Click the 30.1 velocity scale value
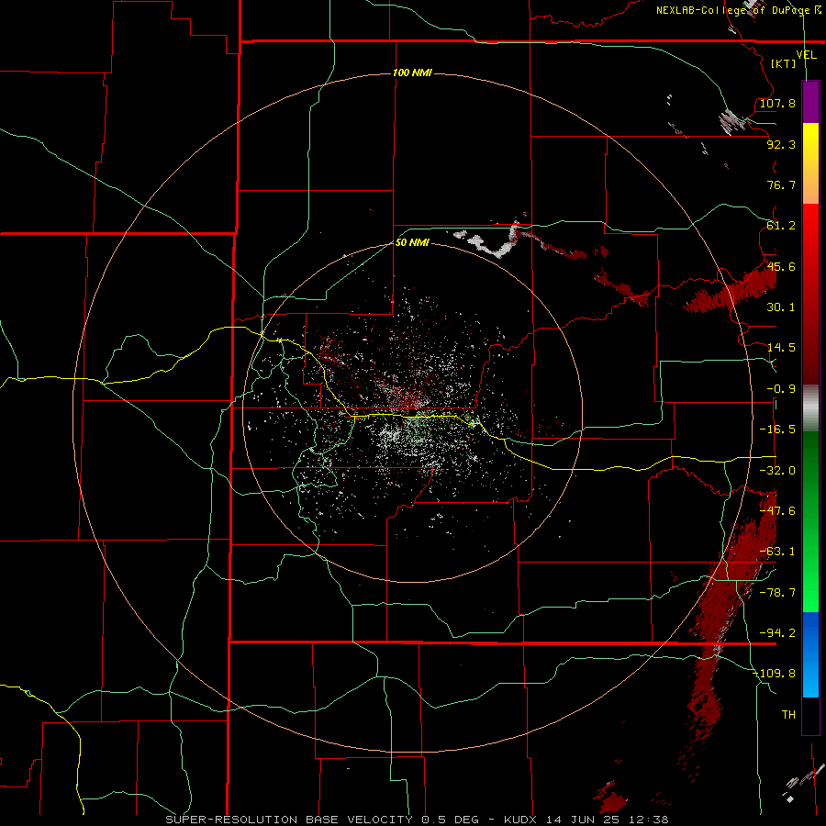 [x=781, y=307]
